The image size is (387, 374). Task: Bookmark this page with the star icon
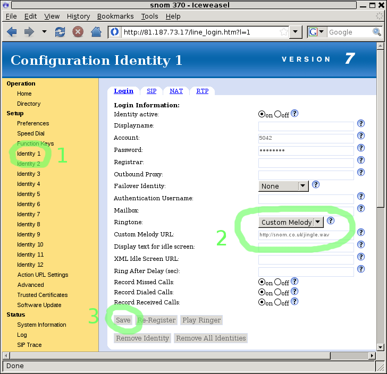point(283,32)
